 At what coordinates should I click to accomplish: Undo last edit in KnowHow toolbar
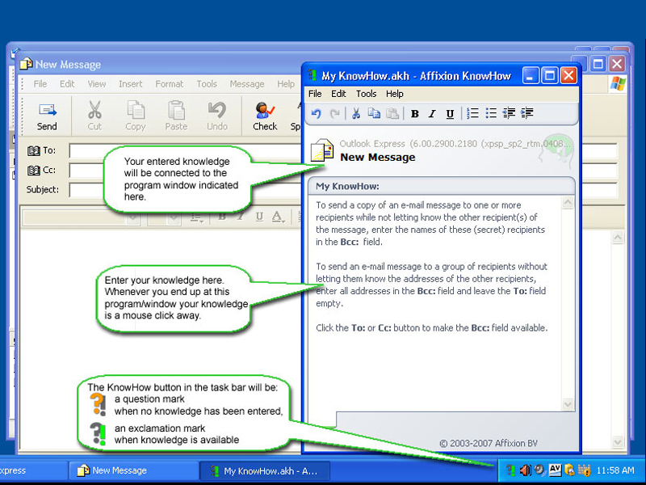click(317, 113)
